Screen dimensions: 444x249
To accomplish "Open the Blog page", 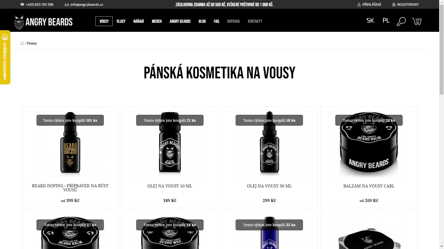I will pos(202,21).
